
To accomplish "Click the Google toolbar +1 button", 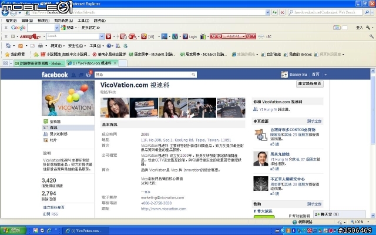I will point(337,28).
